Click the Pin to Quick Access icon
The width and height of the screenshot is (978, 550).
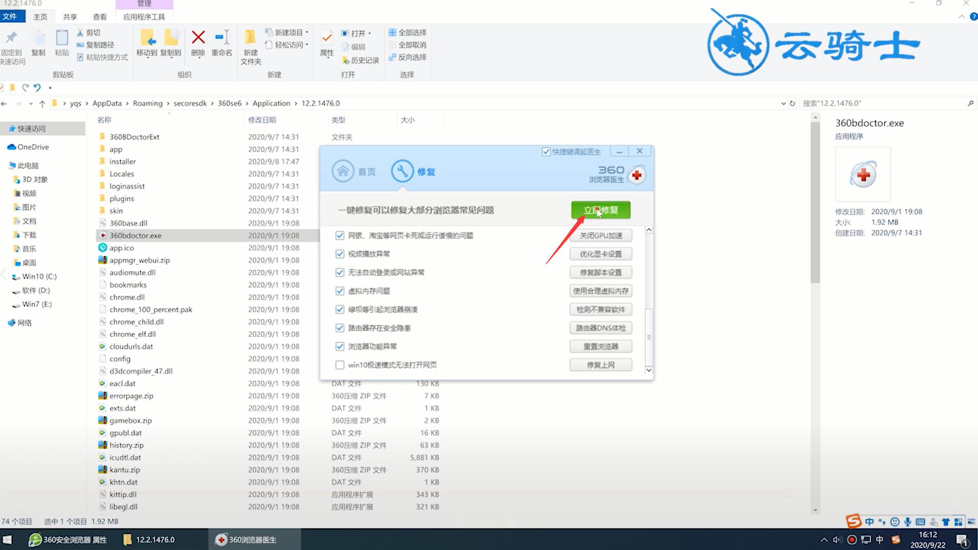[x=11, y=38]
